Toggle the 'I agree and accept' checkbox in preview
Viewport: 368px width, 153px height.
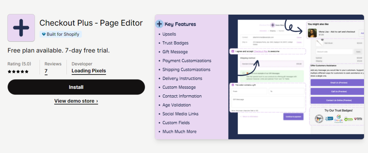233,51
